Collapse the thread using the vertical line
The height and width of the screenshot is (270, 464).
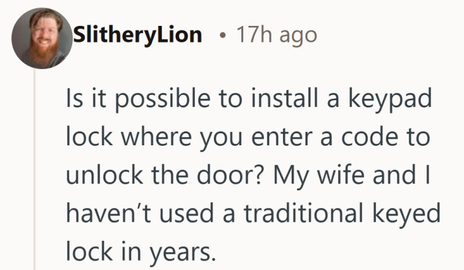pyautogui.click(x=34, y=169)
